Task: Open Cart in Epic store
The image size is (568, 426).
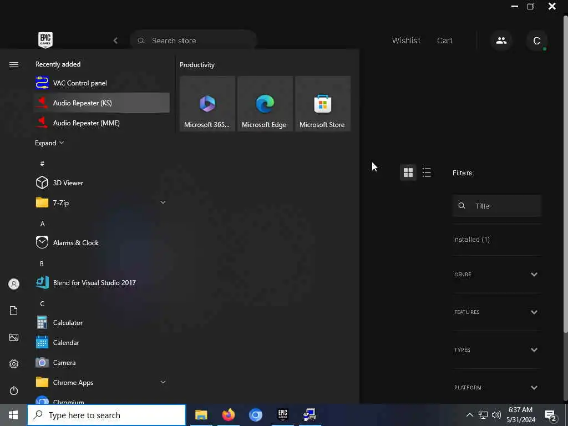Action: 444,40
